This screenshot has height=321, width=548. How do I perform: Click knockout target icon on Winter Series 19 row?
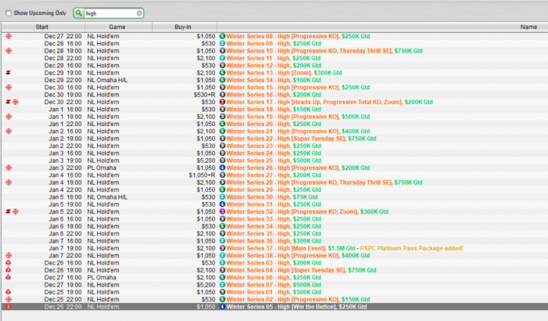[9, 117]
